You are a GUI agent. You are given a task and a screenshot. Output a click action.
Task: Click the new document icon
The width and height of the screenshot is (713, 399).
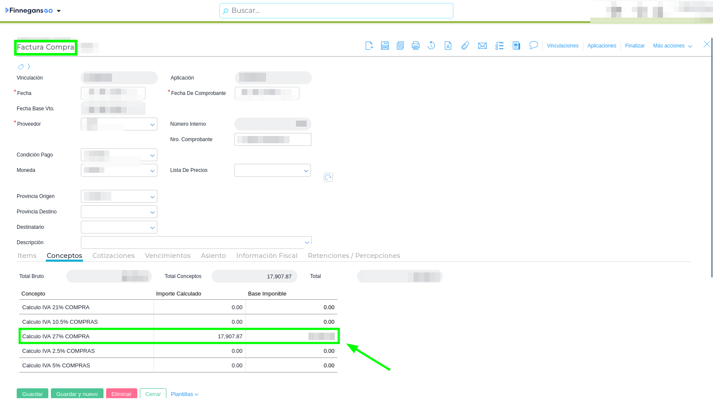point(369,46)
